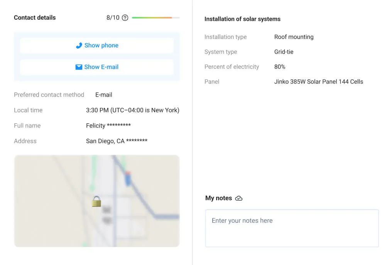This screenshot has width=382, height=265.
Task: Click the Jinko 385W Solar Panel text
Action: (318, 82)
